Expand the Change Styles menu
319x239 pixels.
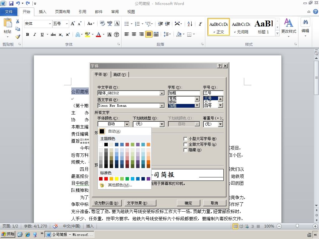coord(289,28)
